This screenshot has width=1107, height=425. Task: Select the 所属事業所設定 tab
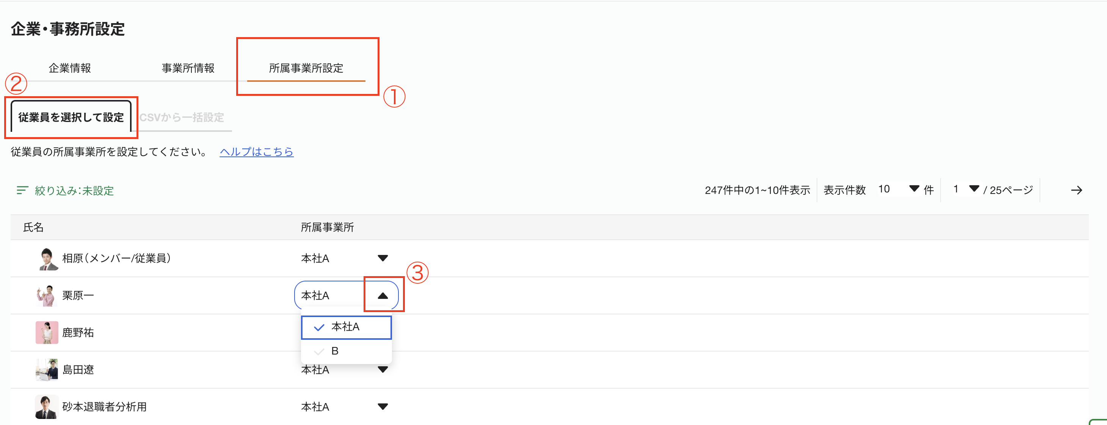pyautogui.click(x=306, y=68)
